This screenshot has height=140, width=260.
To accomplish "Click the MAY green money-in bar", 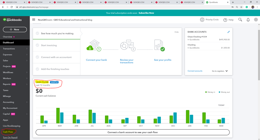I will coord(58,116).
